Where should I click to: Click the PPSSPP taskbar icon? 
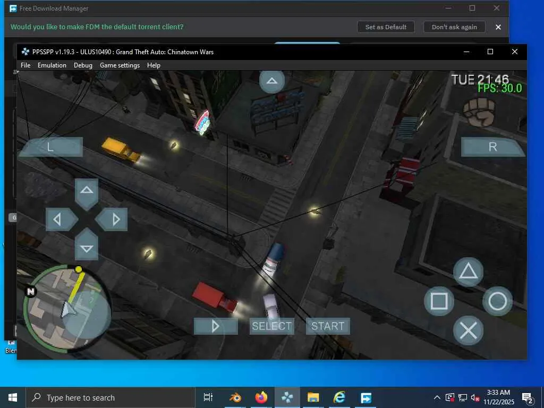click(x=287, y=397)
